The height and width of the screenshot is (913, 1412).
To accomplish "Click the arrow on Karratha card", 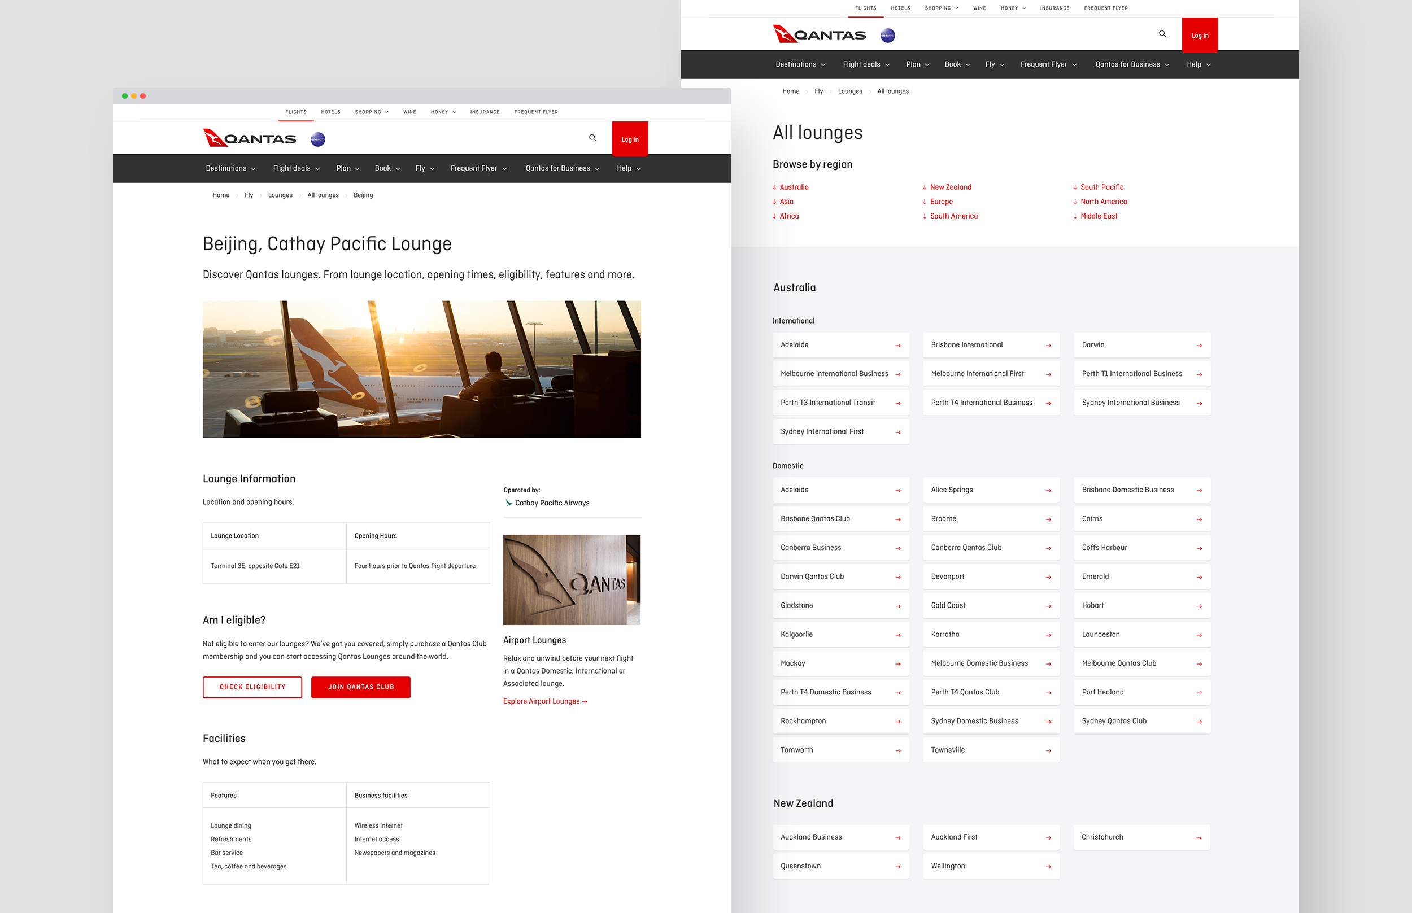I will (1048, 635).
